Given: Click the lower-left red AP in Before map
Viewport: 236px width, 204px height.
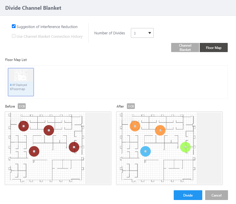Looking at the screenshot, I should tap(34, 151).
